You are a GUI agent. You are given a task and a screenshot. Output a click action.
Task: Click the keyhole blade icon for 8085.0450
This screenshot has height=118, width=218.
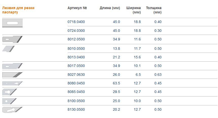(x=10, y=92)
